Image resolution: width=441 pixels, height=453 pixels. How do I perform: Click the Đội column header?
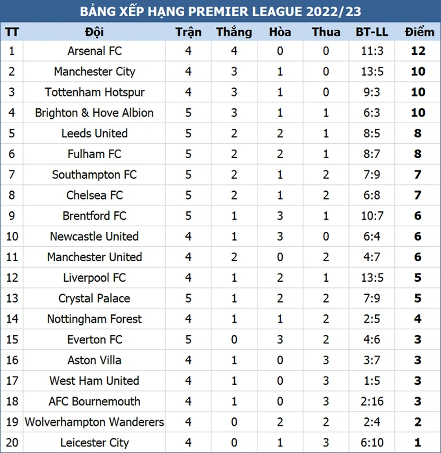[x=94, y=32]
